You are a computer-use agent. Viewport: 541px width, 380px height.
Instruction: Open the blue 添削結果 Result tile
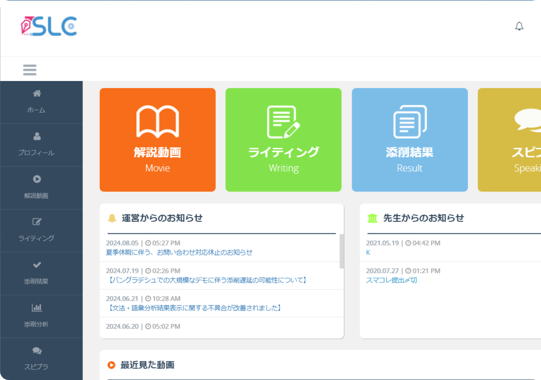(x=409, y=140)
